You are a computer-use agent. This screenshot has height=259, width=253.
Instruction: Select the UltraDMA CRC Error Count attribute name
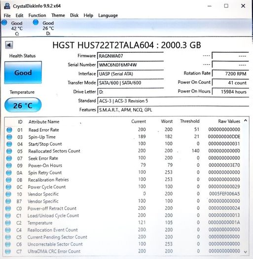point(54,252)
